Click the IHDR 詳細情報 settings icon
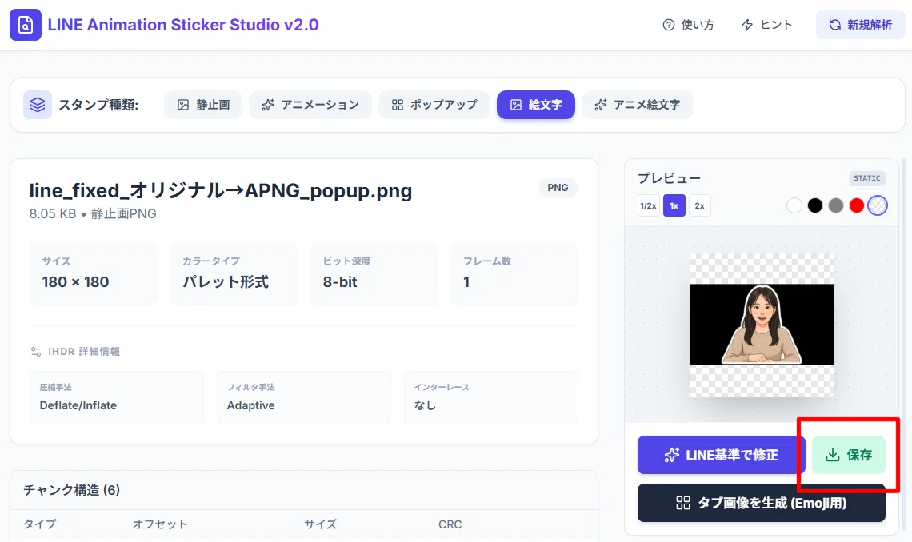 (36, 352)
